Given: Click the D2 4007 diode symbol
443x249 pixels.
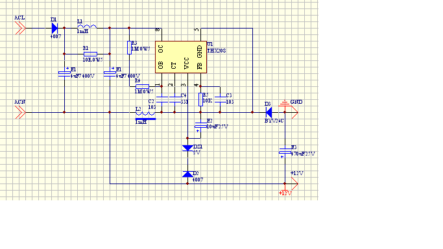Looking at the screenshot, I should [x=187, y=174].
